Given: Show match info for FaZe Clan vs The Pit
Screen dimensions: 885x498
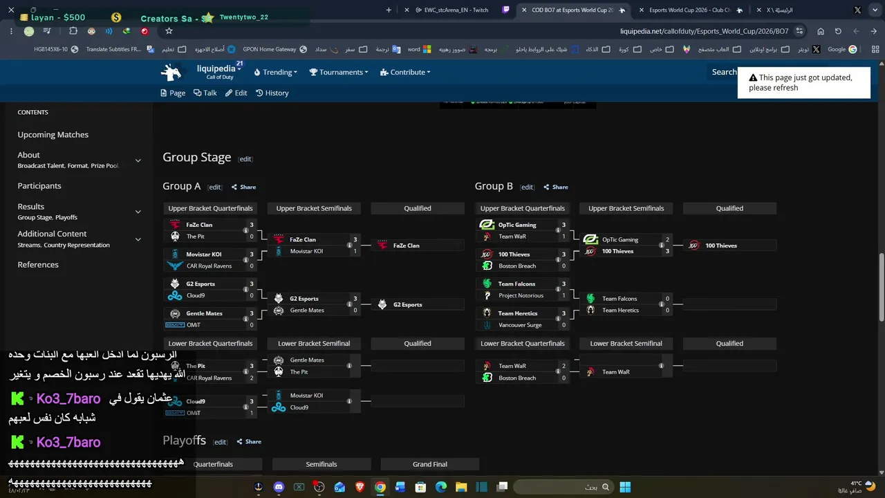Looking at the screenshot, I should tap(245, 230).
